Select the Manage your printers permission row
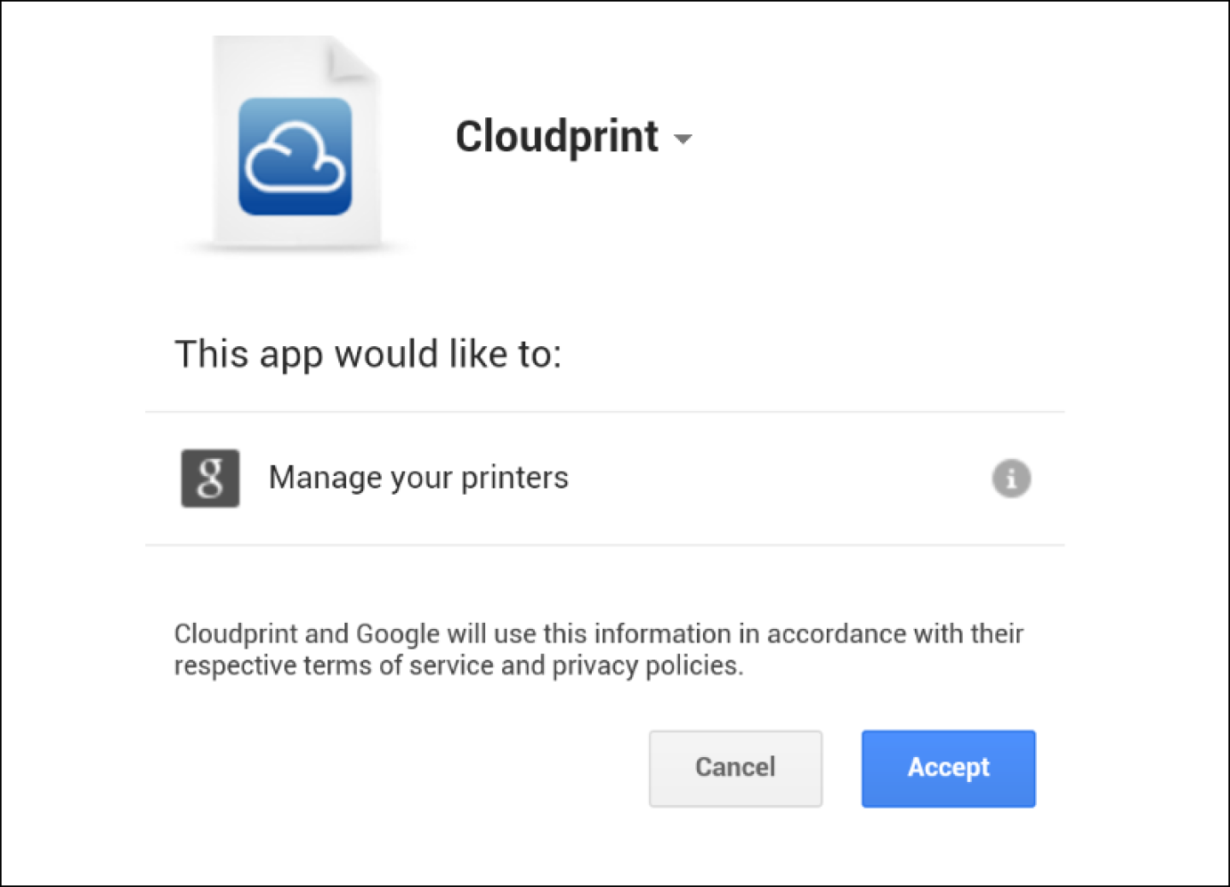Screen dimensions: 1230x887 click(x=598, y=478)
